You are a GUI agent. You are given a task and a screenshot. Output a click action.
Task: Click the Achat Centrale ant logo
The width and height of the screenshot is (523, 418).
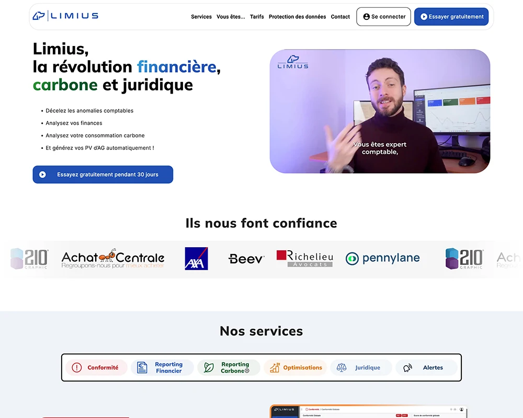pos(113,259)
